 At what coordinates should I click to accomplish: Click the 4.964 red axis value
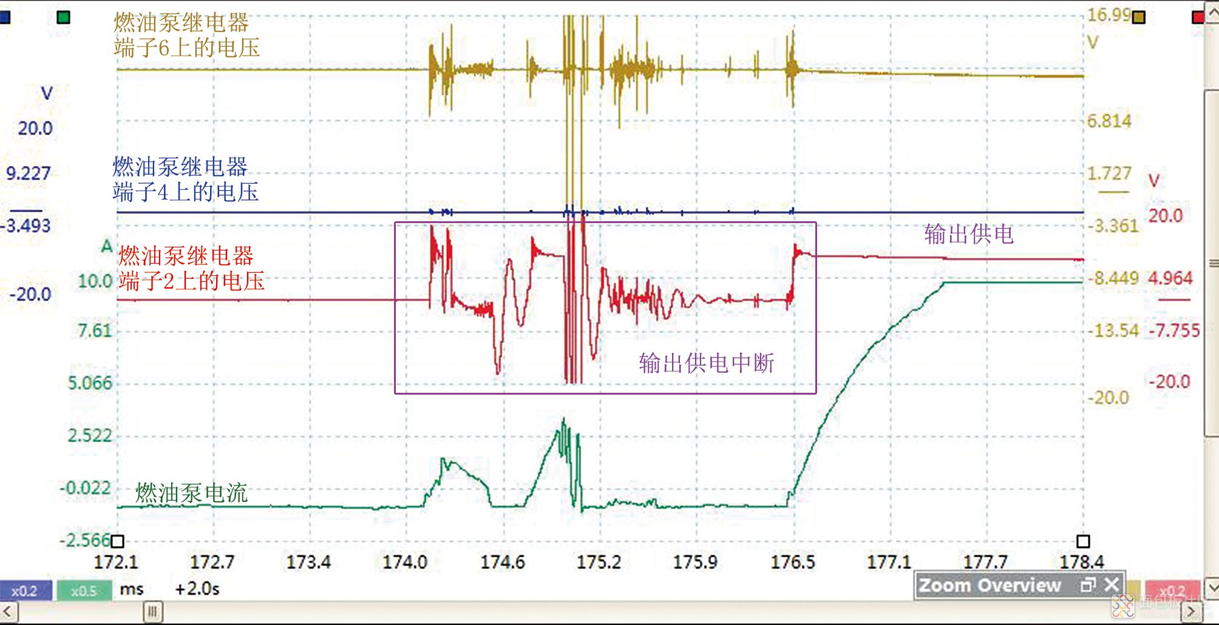pyautogui.click(x=1170, y=278)
